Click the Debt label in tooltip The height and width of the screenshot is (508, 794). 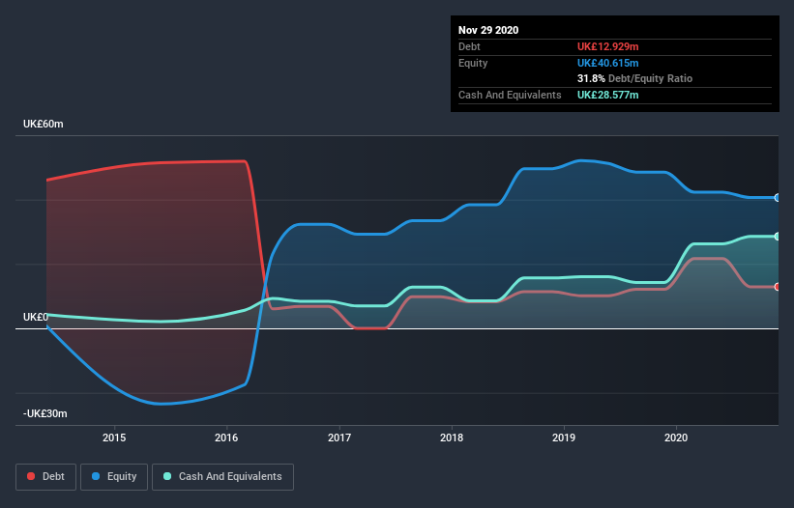coord(469,46)
